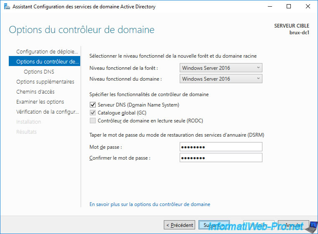The height and width of the screenshot is (234, 318).
Task: Uncheck the Serveur DNS checkbox
Action: click(93, 105)
